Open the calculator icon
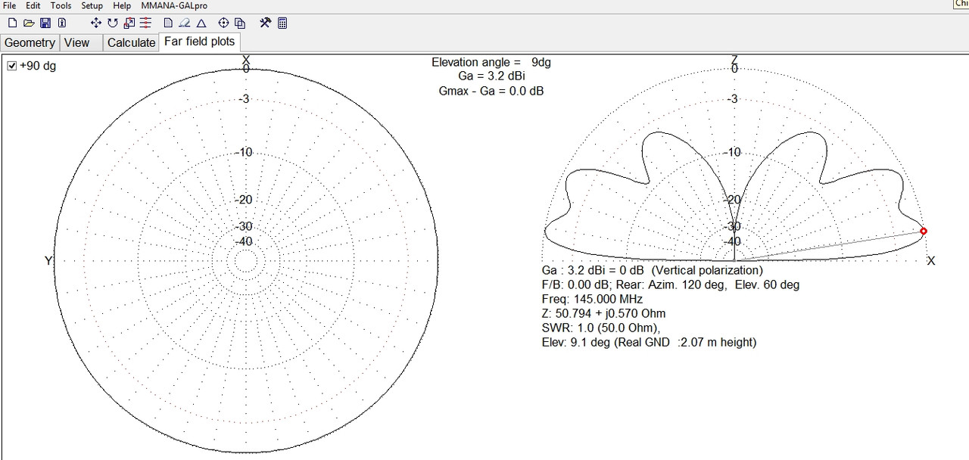Screen dimensions: 969x460 pyautogui.click(x=282, y=23)
